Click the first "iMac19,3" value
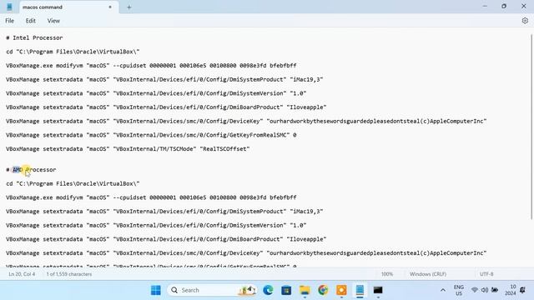This screenshot has width=534, height=300. point(306,79)
